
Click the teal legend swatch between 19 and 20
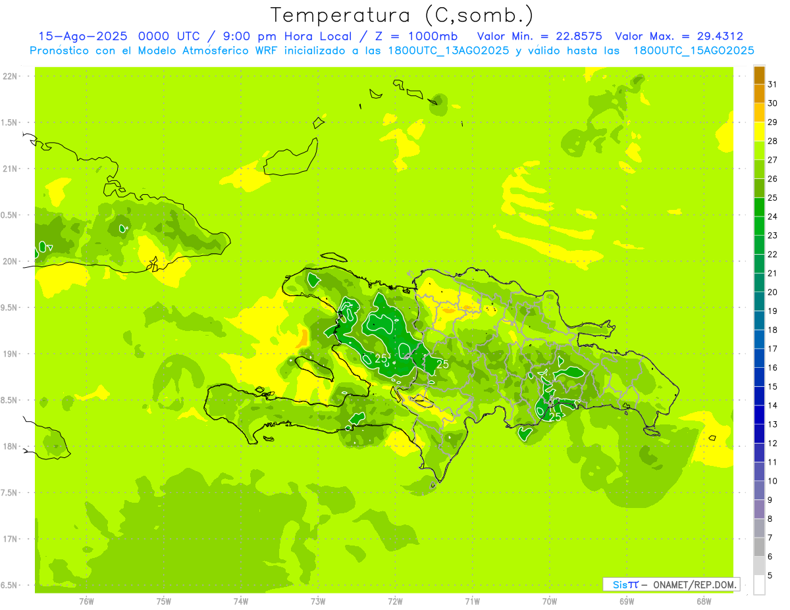759,301
